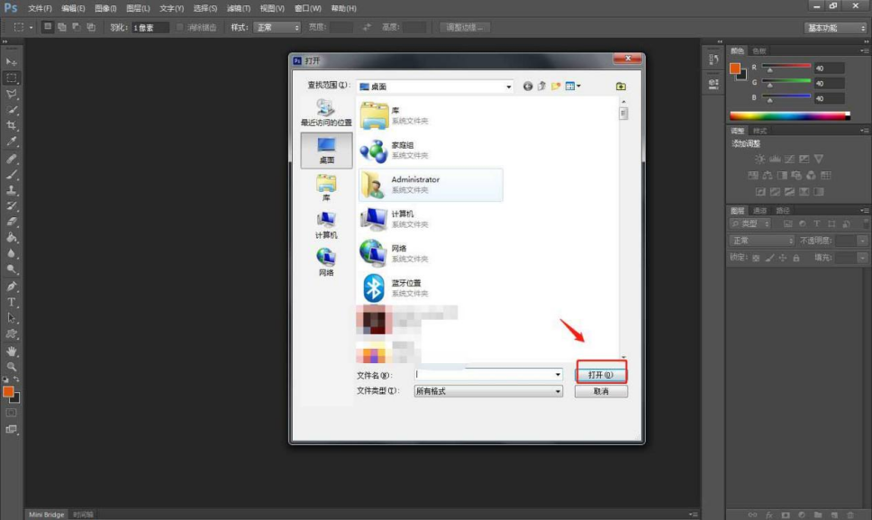
Task: Switch to the 通道 (Channels) tab
Action: 760,211
